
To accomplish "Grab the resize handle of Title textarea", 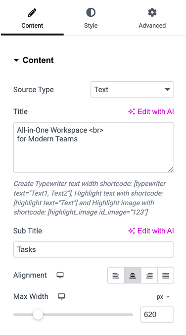I will click(171, 169).
